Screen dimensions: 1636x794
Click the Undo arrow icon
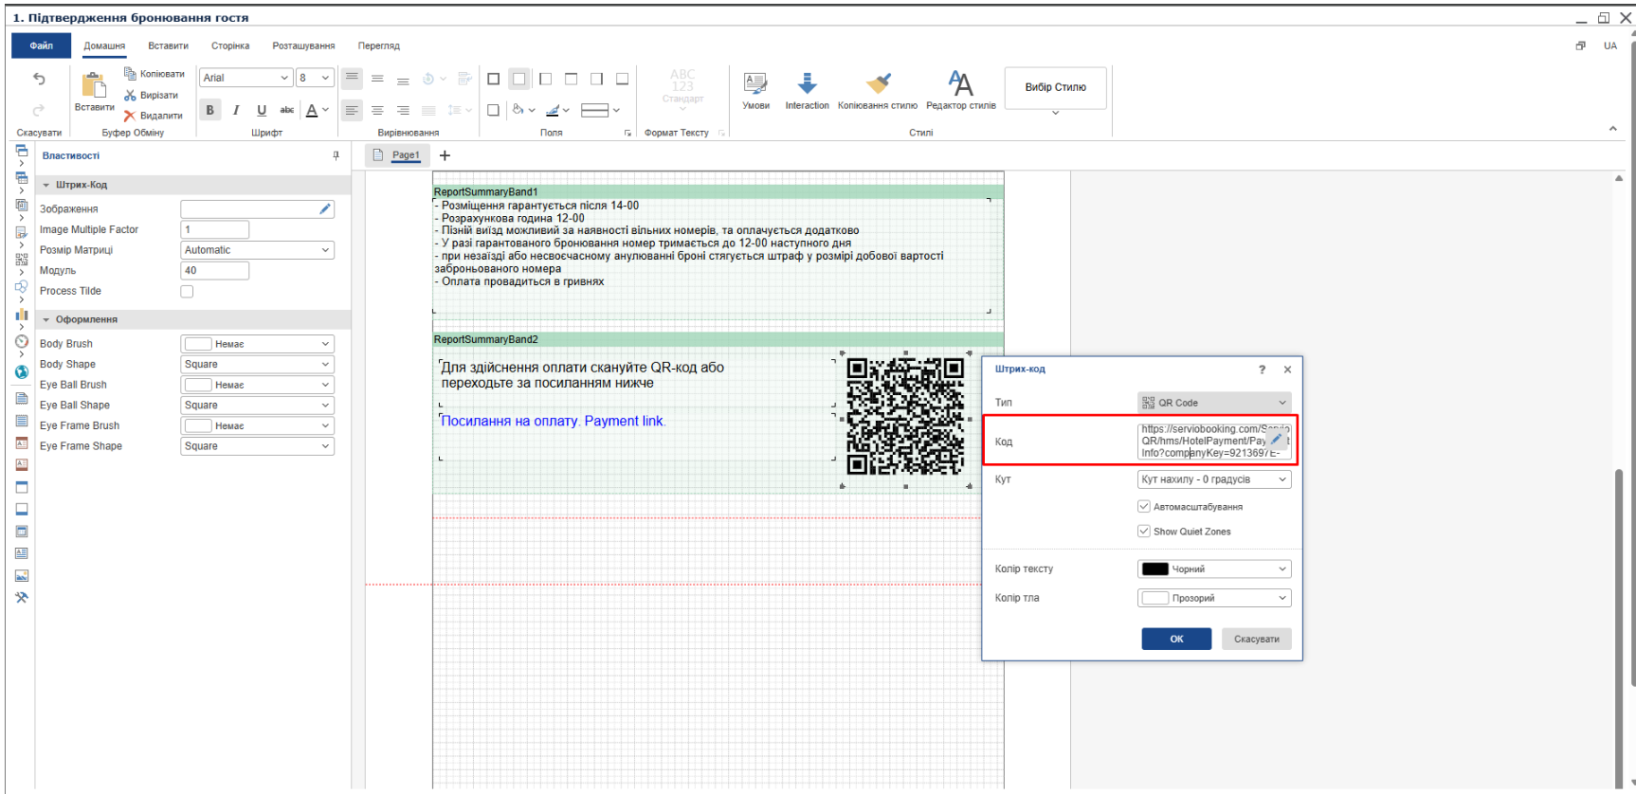tap(39, 79)
